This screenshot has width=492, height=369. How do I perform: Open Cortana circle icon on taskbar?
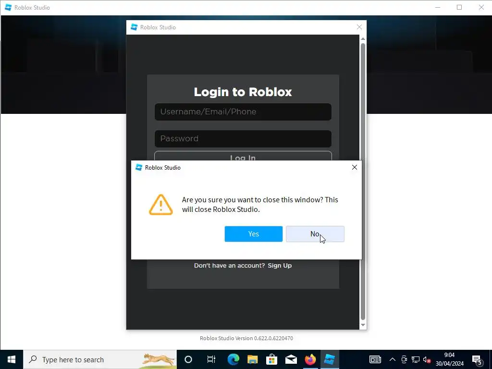pos(188,359)
